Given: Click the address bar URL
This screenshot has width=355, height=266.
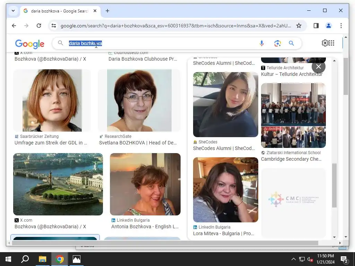Looking at the screenshot, I should (x=176, y=26).
